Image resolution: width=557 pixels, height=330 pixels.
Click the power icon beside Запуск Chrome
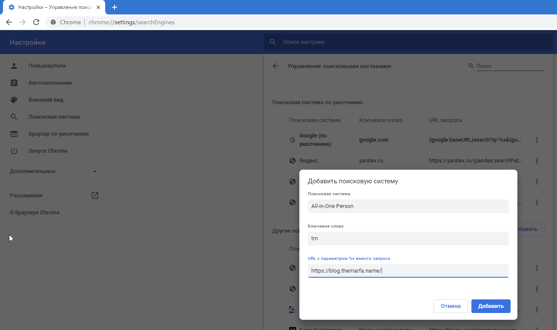(14, 151)
